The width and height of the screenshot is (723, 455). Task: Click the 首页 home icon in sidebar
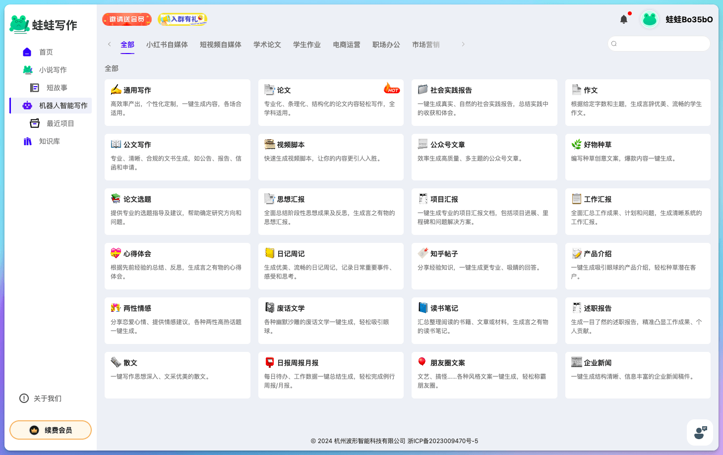click(27, 52)
